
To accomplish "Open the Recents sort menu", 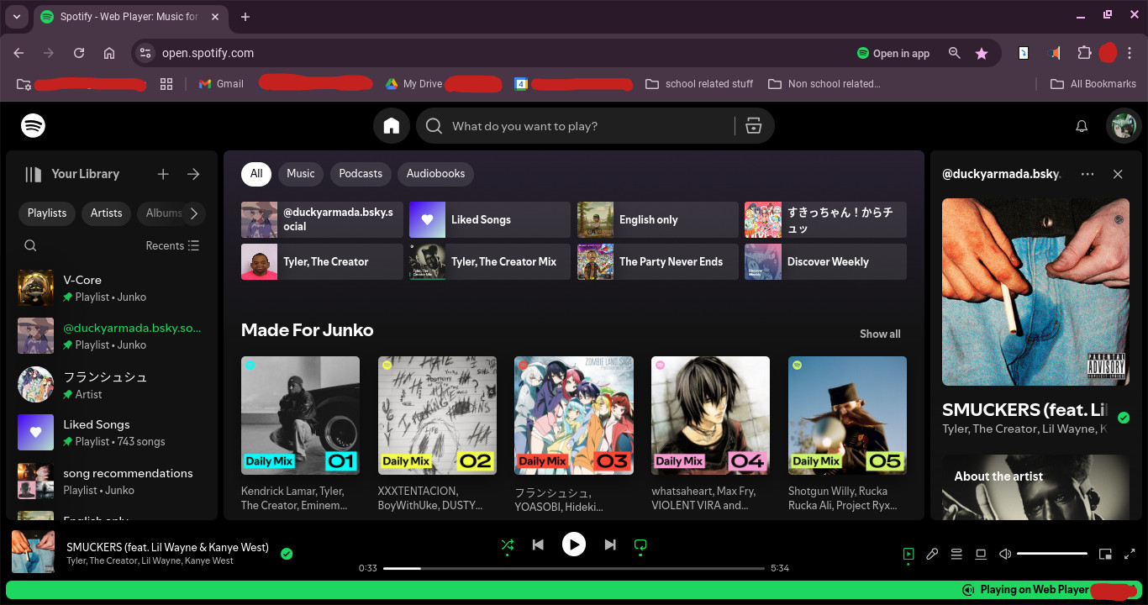I will (x=172, y=245).
